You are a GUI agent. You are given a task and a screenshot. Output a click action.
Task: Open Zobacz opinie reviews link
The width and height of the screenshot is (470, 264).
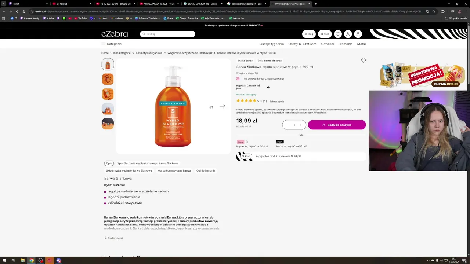pos(277,101)
